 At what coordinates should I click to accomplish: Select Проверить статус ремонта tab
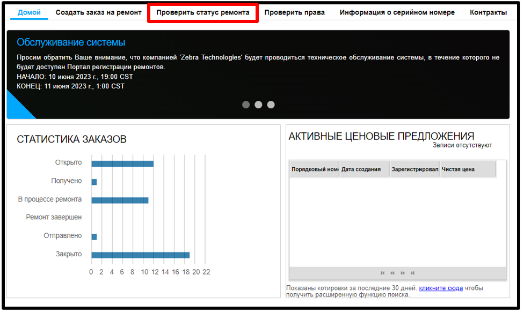(203, 13)
